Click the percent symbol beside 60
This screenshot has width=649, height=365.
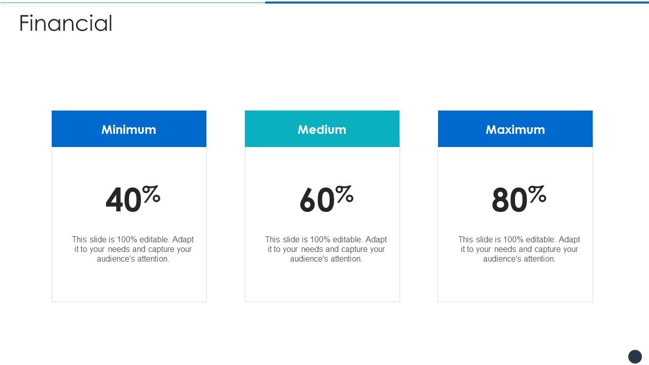[x=345, y=194]
